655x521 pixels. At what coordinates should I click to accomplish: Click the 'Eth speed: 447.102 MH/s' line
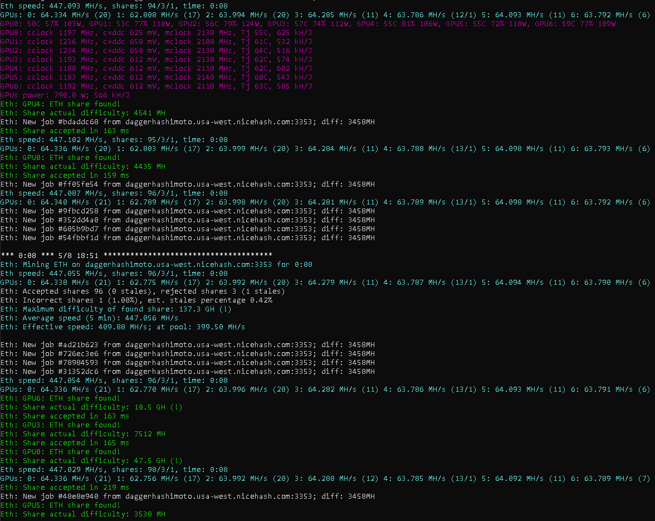coord(114,139)
